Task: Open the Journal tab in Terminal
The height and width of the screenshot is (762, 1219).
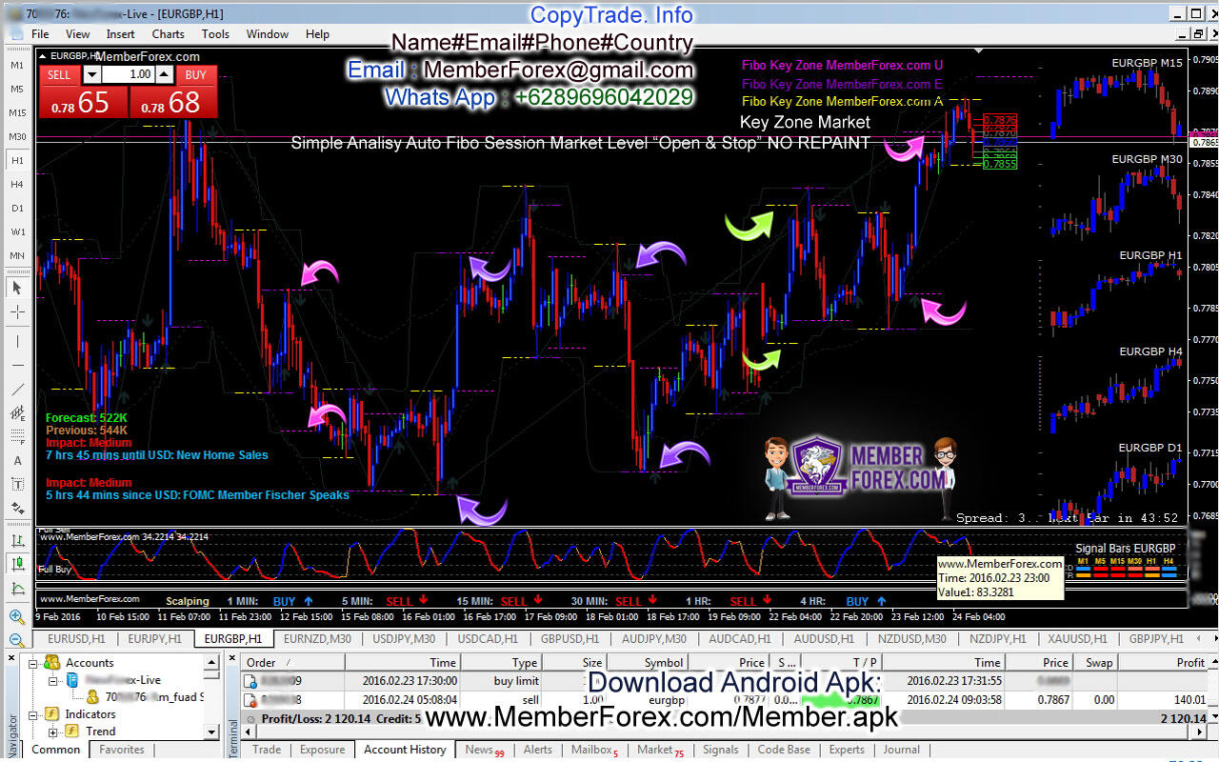Action: [x=900, y=750]
